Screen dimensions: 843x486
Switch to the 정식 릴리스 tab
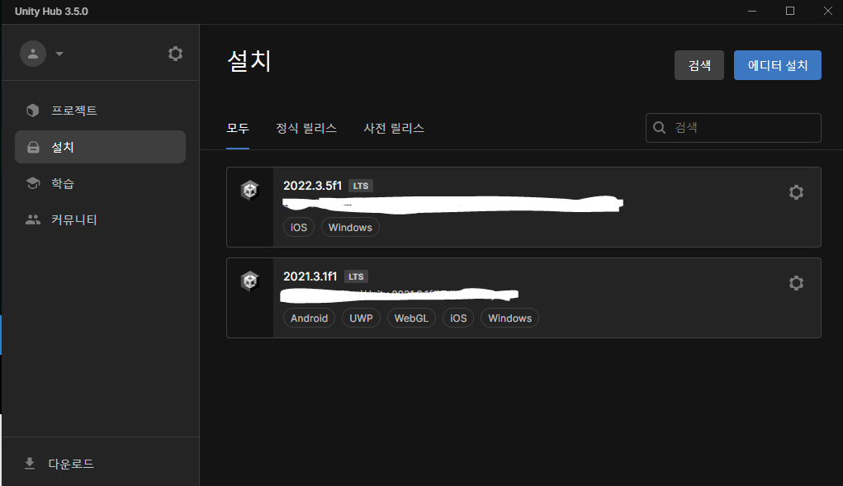[x=306, y=129]
